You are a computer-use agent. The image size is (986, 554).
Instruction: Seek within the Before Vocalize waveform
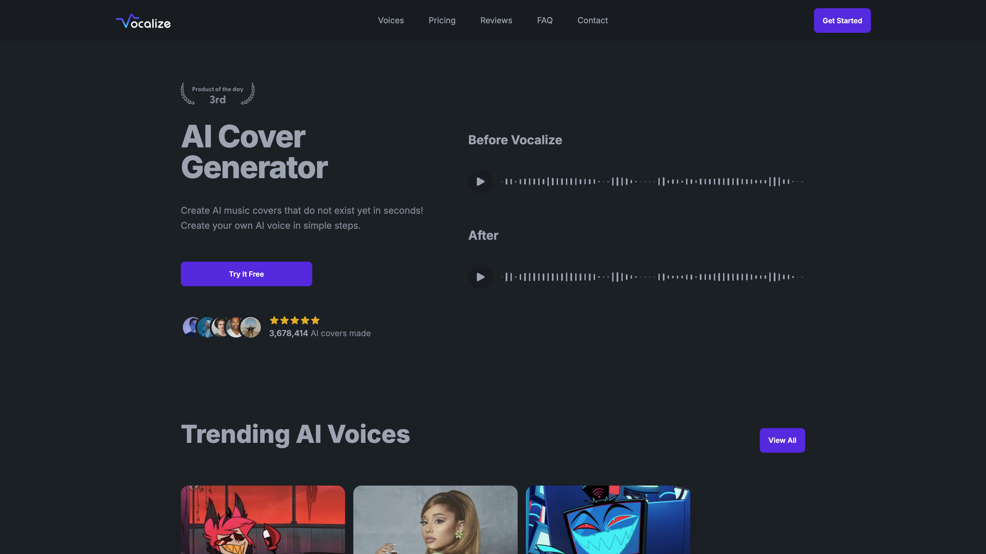point(652,181)
